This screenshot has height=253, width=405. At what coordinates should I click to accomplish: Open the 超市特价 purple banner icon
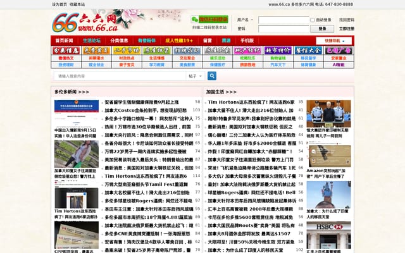click(x=278, y=51)
